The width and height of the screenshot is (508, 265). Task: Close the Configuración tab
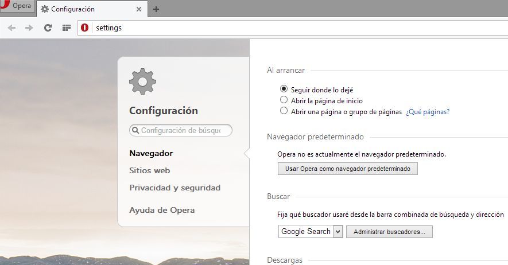(139, 9)
